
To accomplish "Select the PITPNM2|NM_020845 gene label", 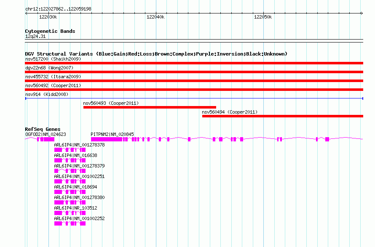I will pyautogui.click(x=112, y=134).
